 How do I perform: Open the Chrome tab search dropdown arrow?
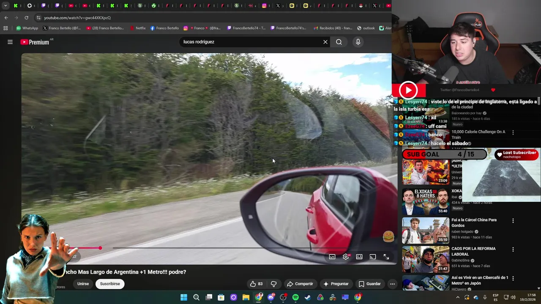click(x=5, y=5)
